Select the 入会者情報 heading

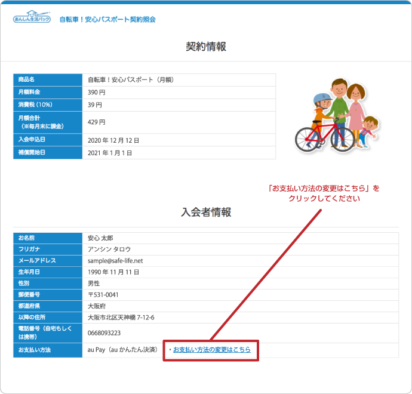tap(206, 213)
